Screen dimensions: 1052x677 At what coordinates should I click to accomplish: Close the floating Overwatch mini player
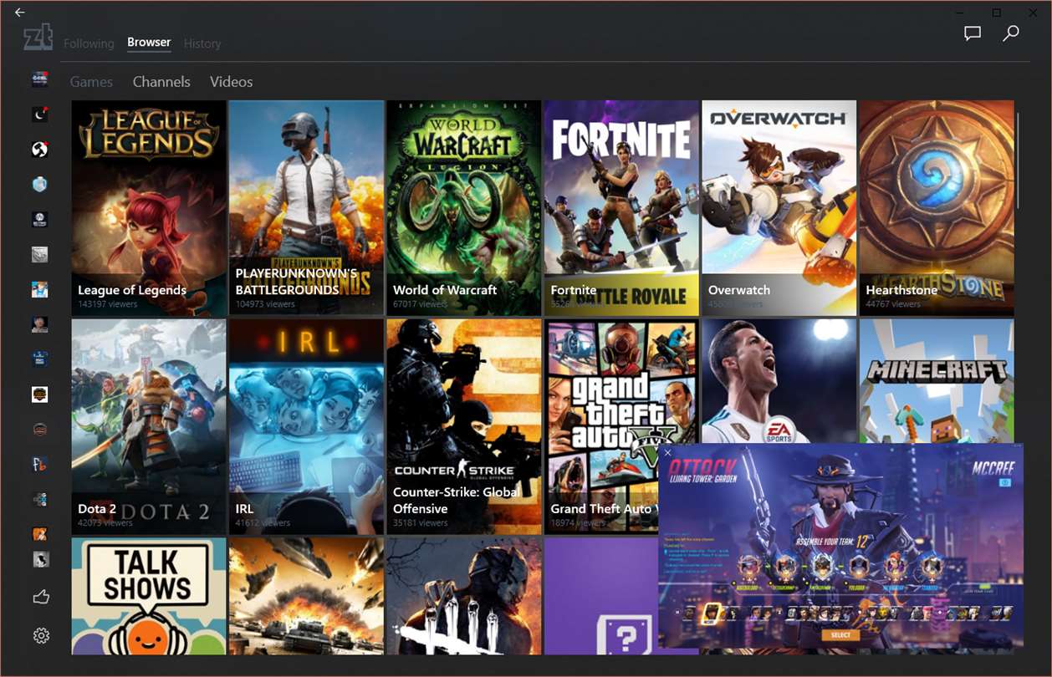click(x=667, y=453)
